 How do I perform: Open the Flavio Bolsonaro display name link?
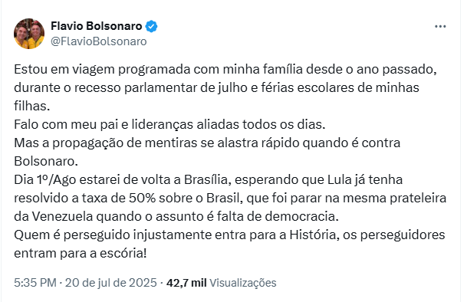click(x=96, y=26)
